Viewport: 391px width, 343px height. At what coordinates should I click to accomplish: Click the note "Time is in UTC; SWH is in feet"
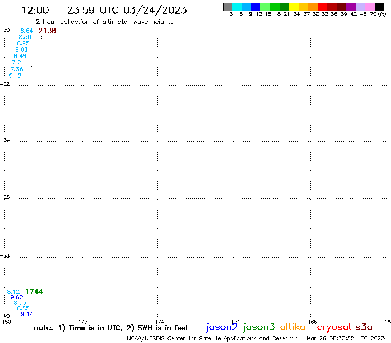pos(111,328)
